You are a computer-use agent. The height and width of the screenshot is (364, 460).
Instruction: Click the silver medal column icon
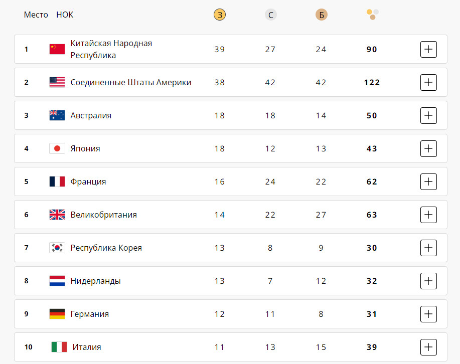pyautogui.click(x=270, y=15)
